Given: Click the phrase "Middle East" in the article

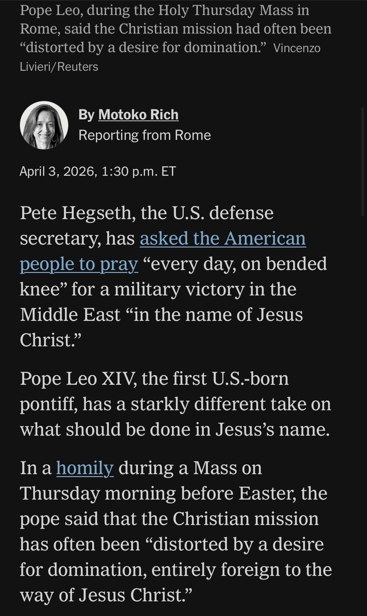Looking at the screenshot, I should point(70,315).
